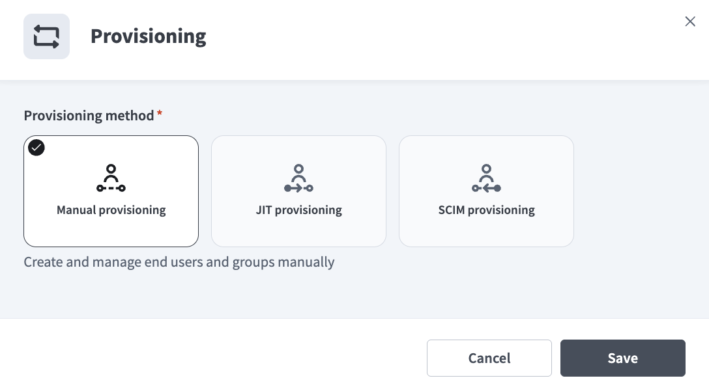
Task: Switch to SCIM provisioning
Action: pos(486,191)
